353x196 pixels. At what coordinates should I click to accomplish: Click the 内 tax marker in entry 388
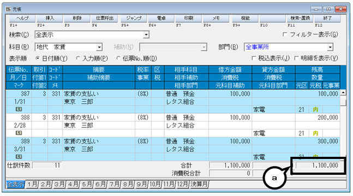click(315, 133)
